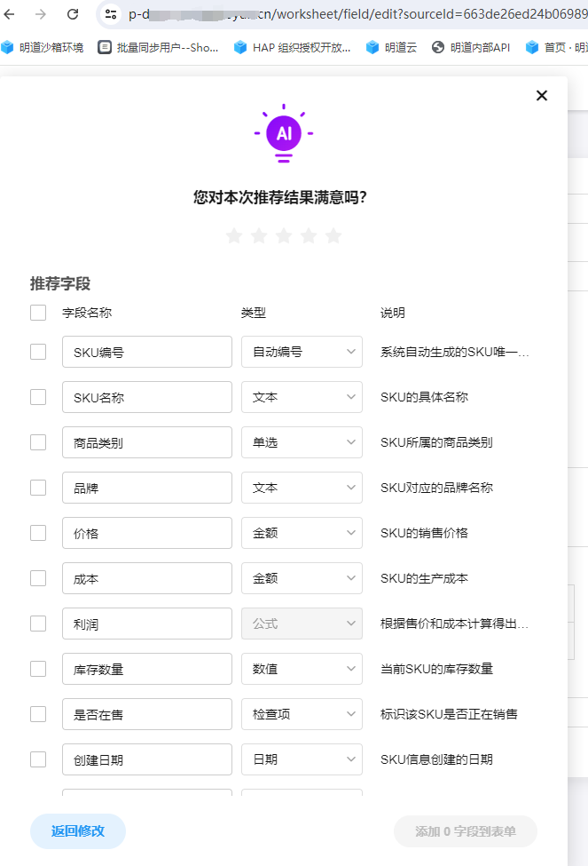Click the browser back arrow icon
The height and width of the screenshot is (866, 588).
coord(11,14)
